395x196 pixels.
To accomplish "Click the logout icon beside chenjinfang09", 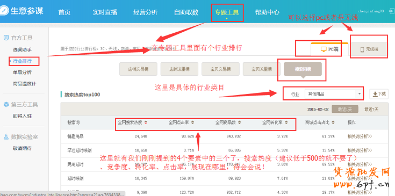I will (x=391, y=11).
